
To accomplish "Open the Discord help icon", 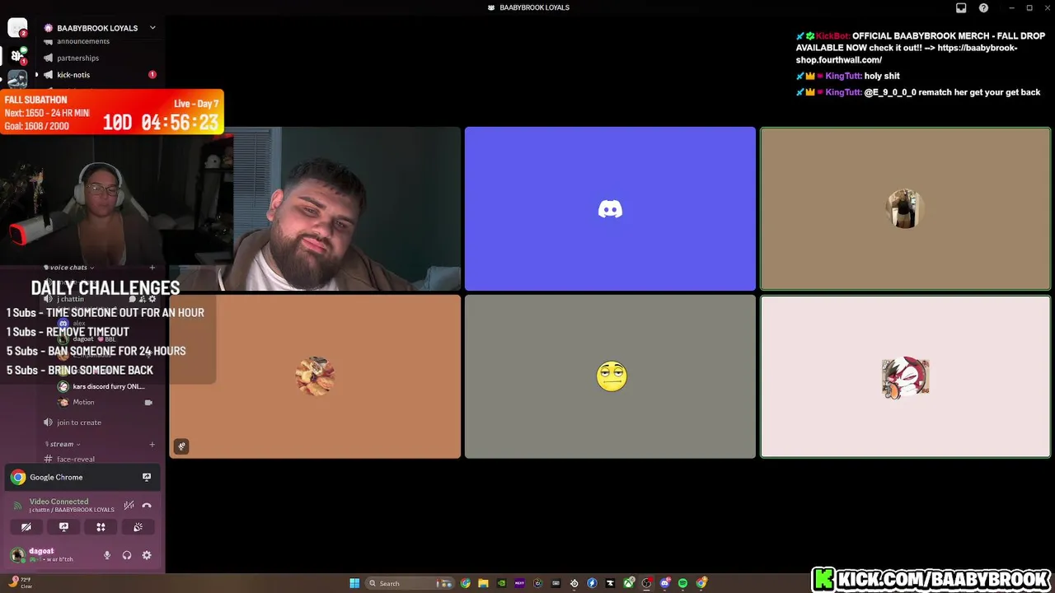I will [983, 8].
